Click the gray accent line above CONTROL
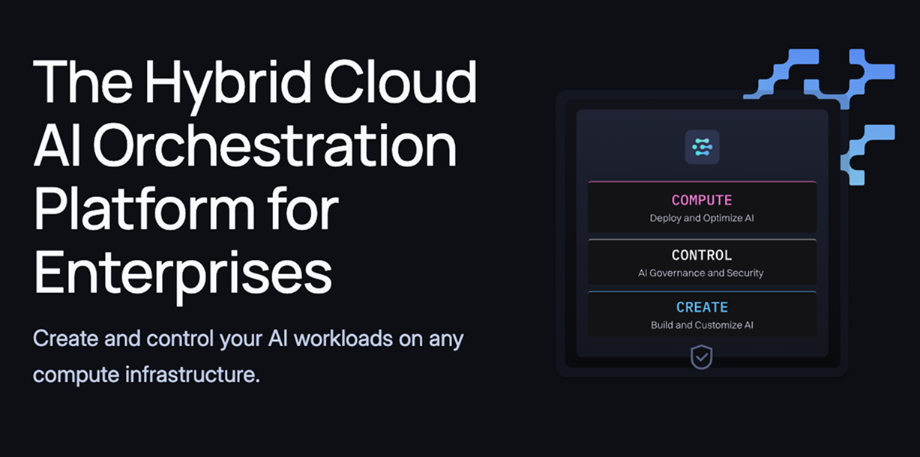 point(702,240)
